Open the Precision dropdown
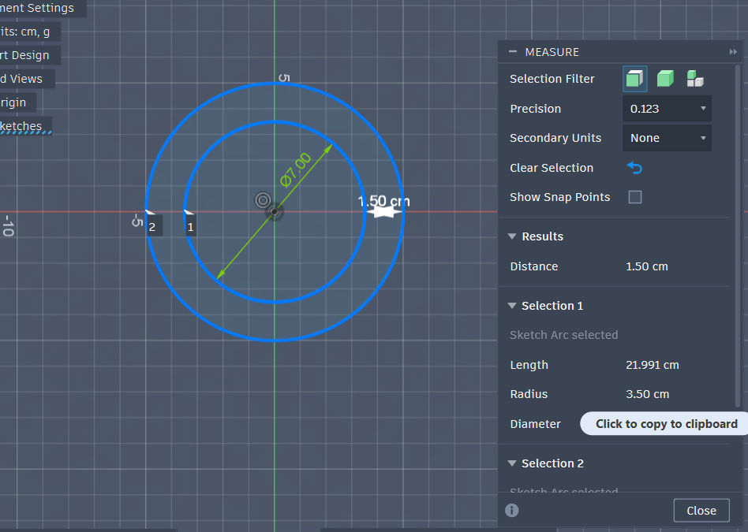The height and width of the screenshot is (532, 748). point(667,109)
